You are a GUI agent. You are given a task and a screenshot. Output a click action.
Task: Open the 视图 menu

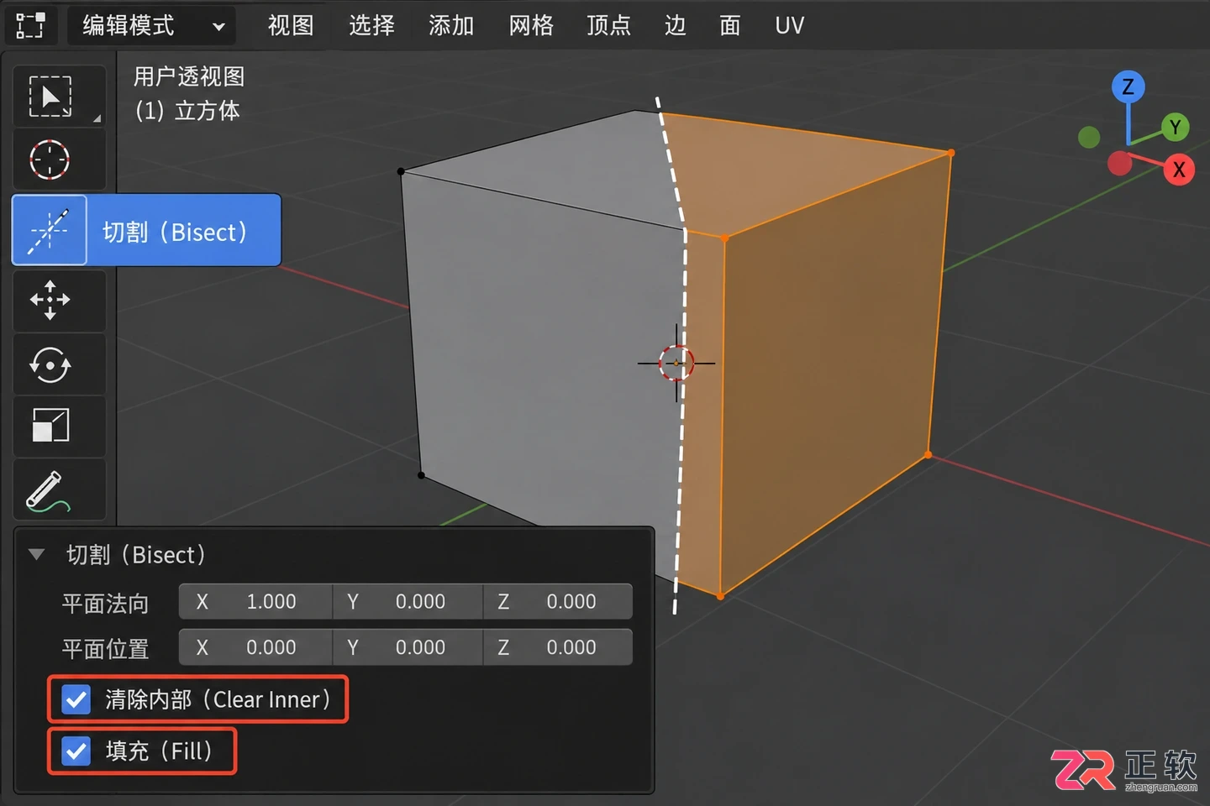[291, 25]
